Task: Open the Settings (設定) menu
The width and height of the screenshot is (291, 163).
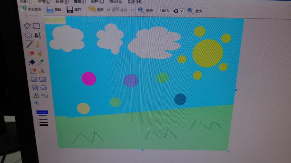Action: [116, 2]
